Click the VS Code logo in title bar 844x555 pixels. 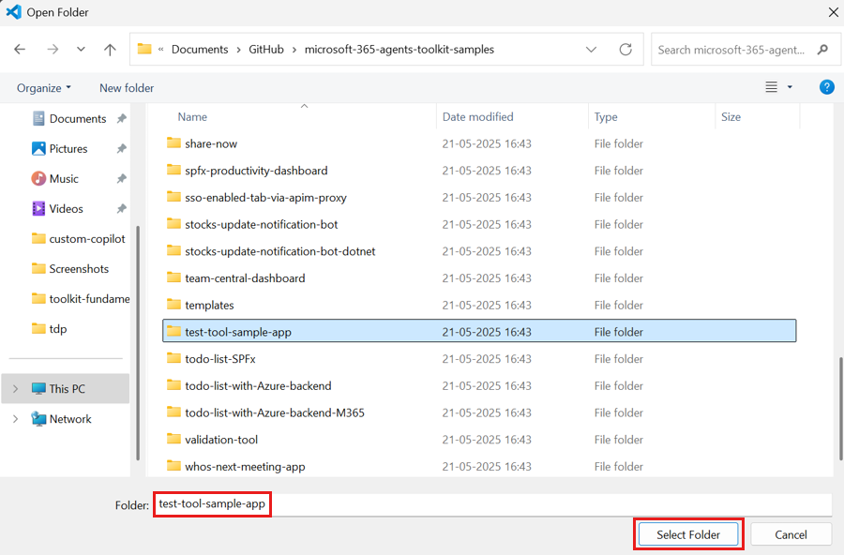pos(13,12)
